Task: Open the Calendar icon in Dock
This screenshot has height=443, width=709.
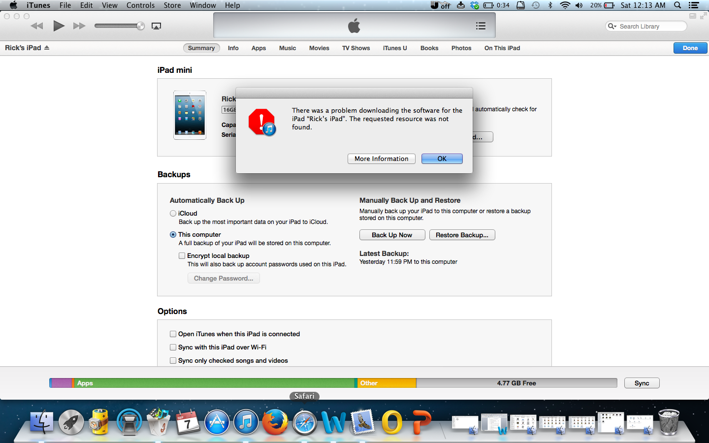Action: [188, 422]
